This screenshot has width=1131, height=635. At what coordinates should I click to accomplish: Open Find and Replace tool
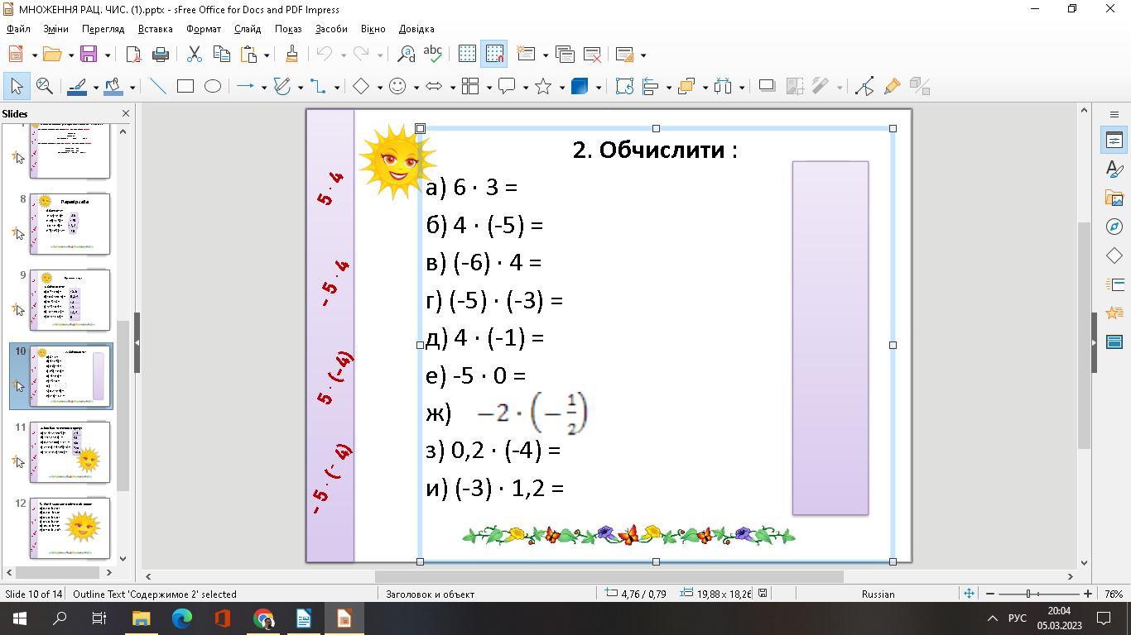click(x=406, y=55)
